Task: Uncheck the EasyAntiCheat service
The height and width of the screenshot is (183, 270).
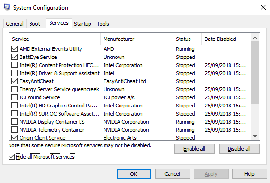Action: 14,81
